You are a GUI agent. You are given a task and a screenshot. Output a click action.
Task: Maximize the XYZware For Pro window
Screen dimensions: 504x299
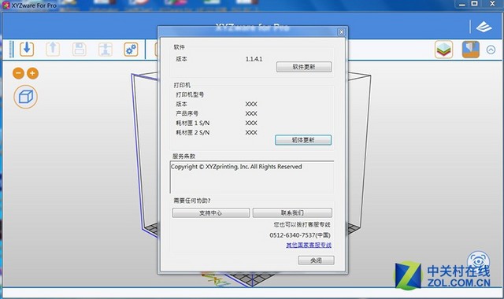click(475, 4)
